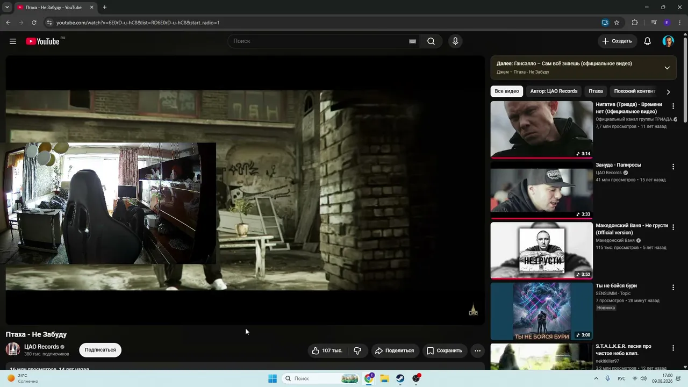This screenshot has width=688, height=387.
Task: Open the tab search dropdown arrow
Action: [x=7, y=8]
